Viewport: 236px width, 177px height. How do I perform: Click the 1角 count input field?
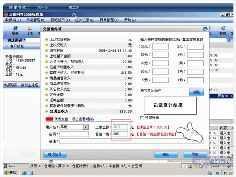pos(195,80)
